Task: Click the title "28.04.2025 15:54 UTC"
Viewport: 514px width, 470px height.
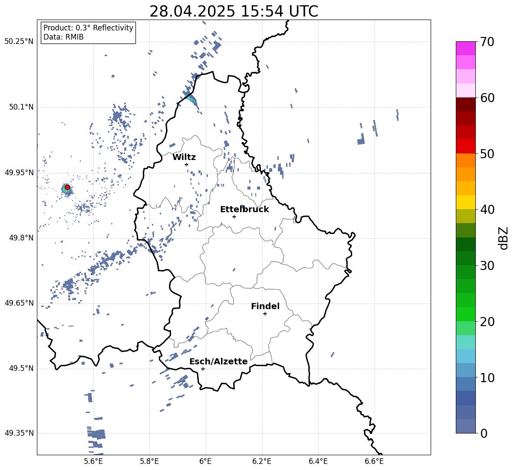Action: pyautogui.click(x=234, y=11)
